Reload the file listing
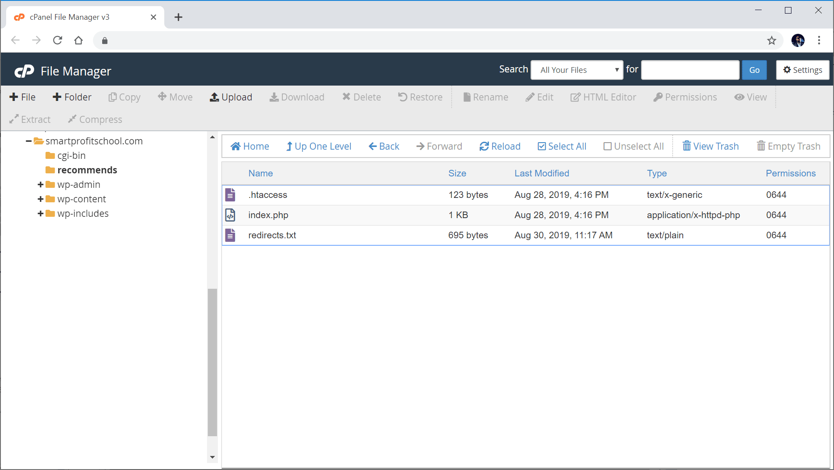 click(500, 146)
